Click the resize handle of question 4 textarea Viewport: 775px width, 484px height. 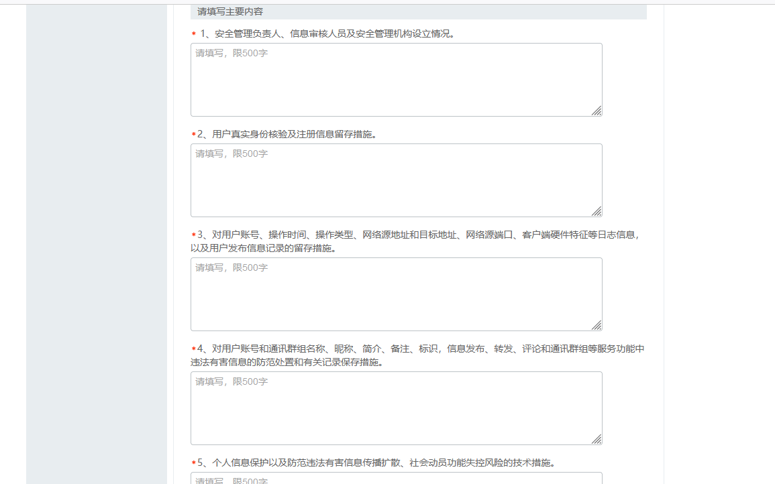tap(597, 440)
